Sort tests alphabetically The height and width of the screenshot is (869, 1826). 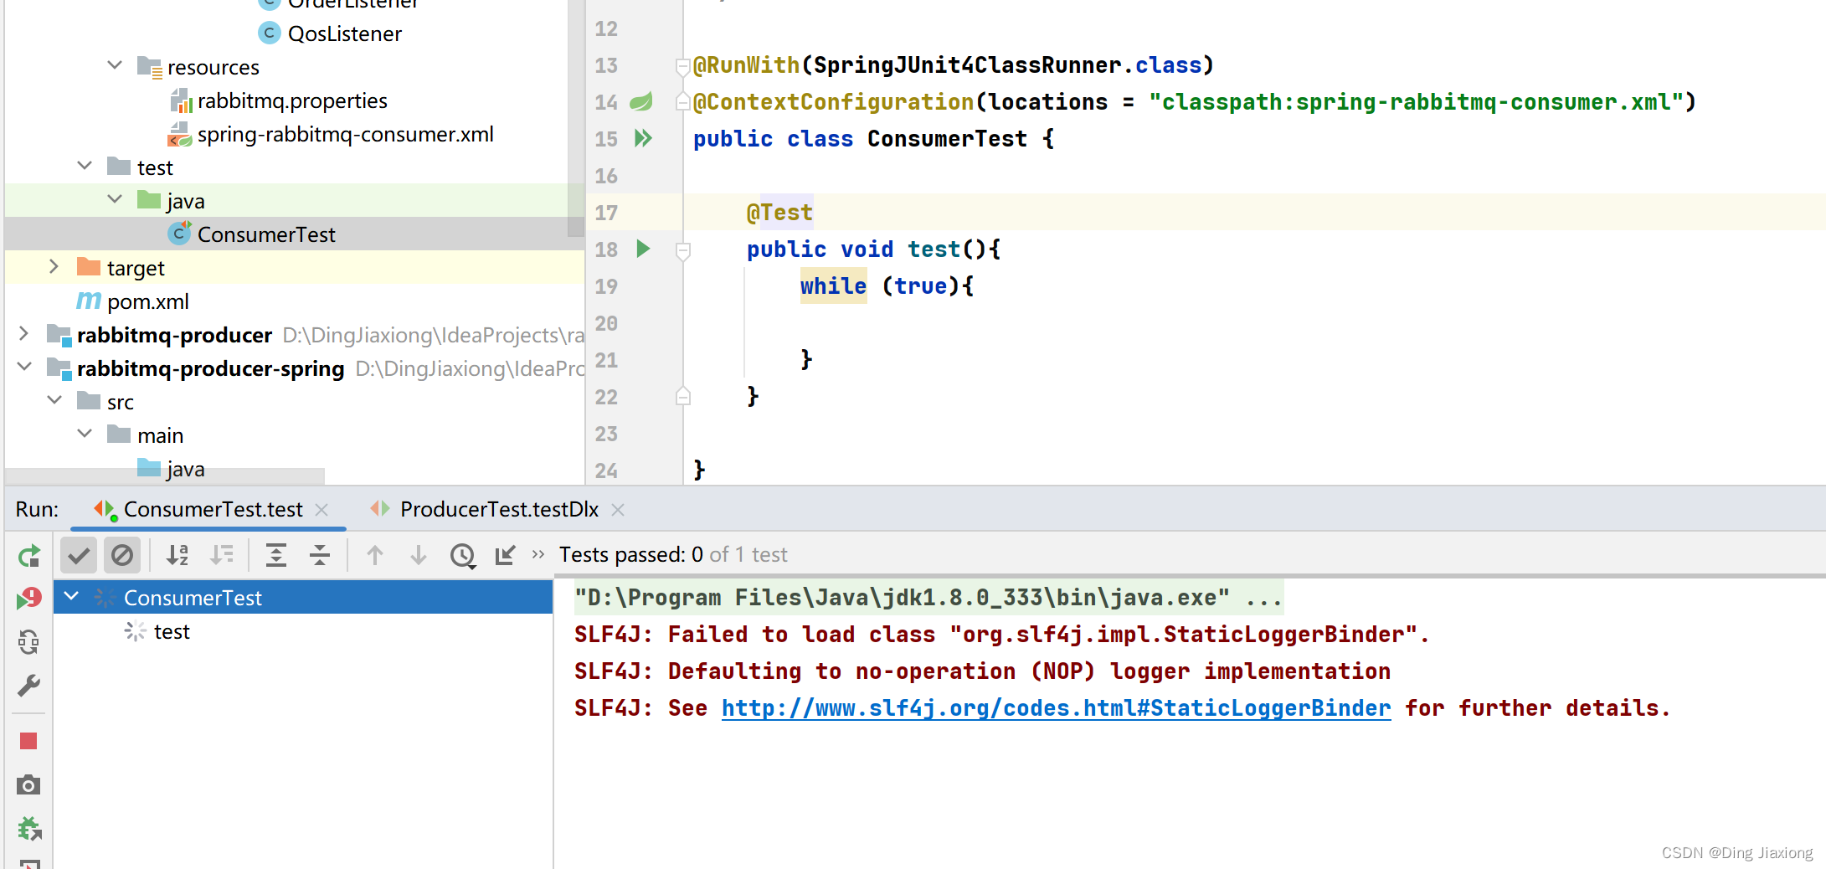tap(177, 555)
